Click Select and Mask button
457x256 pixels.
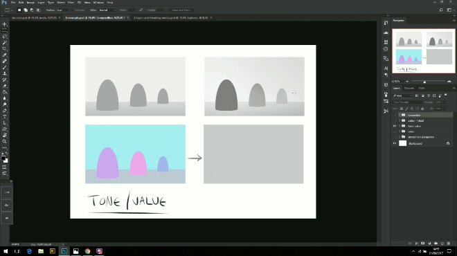[181, 10]
